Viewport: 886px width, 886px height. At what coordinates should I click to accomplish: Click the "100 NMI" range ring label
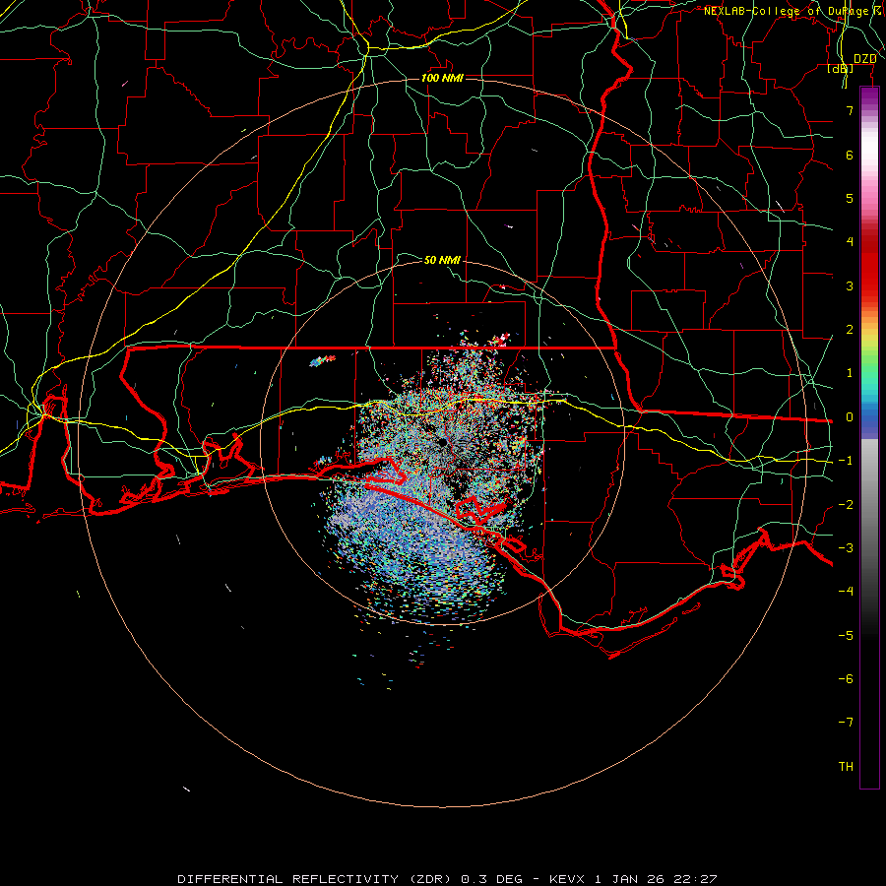(x=442, y=78)
